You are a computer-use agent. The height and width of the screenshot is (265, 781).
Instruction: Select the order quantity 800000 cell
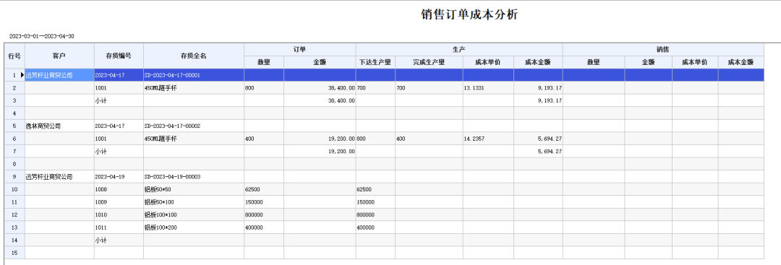click(263, 214)
